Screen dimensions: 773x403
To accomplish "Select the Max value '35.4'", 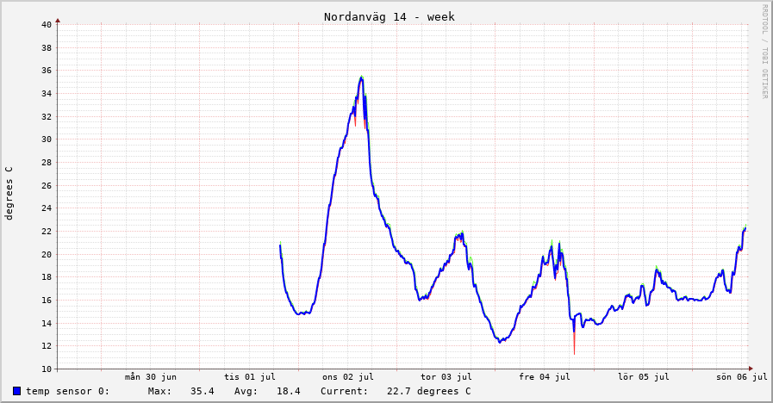I will tap(203, 391).
